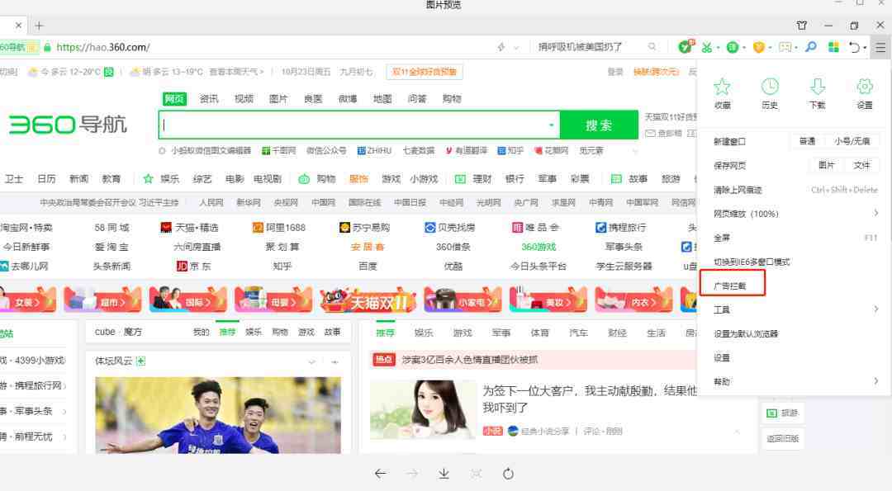Viewport: 892px width, 491px height.
Task: Click the 普通 new window button
Action: 807,141
